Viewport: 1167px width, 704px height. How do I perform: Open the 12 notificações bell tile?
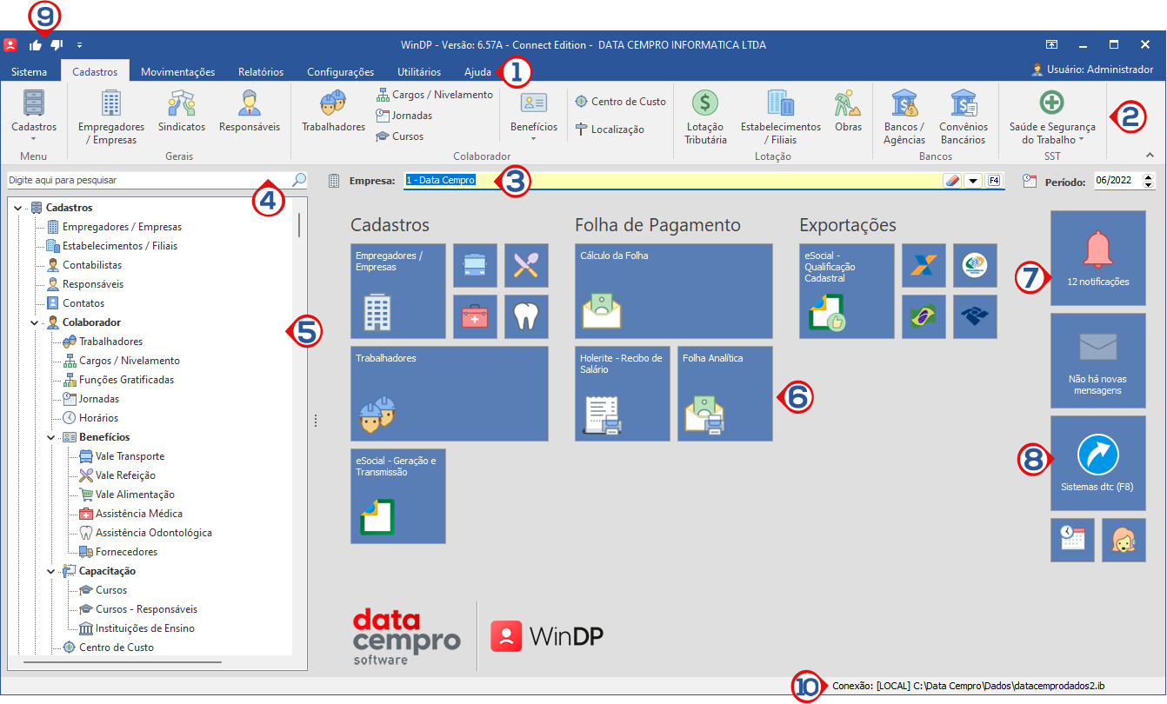click(x=1097, y=257)
